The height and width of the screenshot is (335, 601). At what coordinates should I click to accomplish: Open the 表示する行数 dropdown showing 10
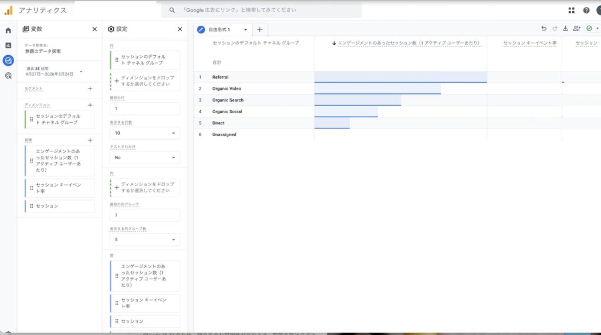click(x=145, y=133)
